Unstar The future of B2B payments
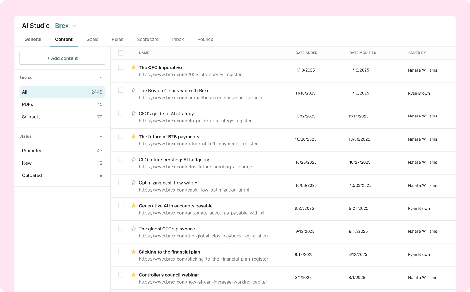Viewport: 470px width, 292px height. coord(134,136)
